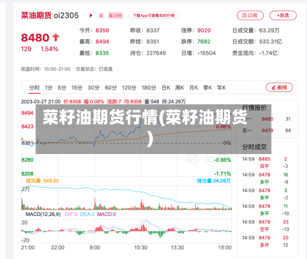Screen dimensions: 307x259
Task: Click the 画线 draw line button
Action: pos(279,88)
